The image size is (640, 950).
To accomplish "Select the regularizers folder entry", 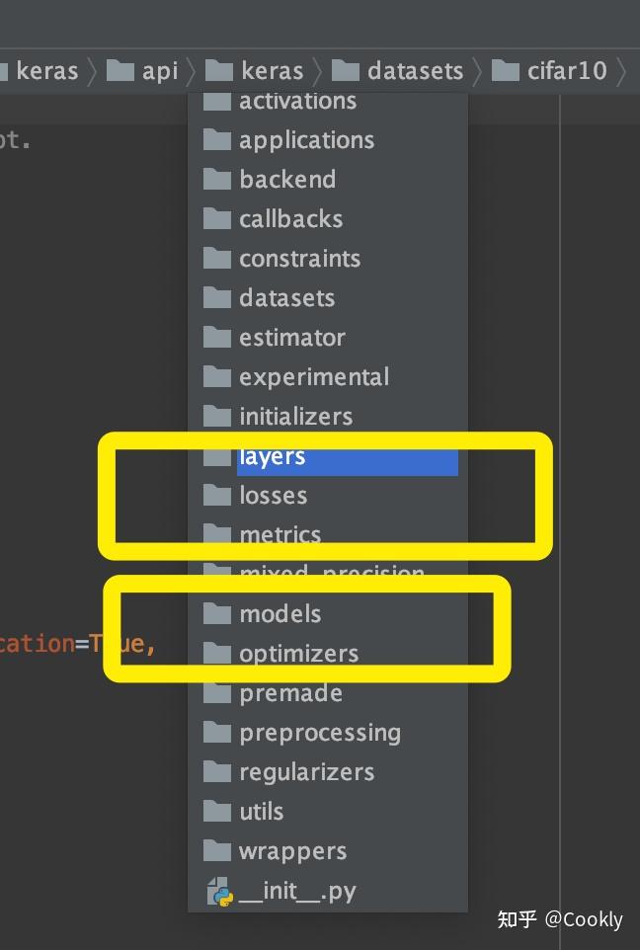I will [328, 772].
